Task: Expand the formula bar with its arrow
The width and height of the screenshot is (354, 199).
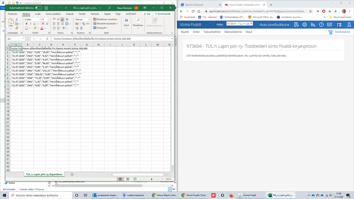Action: click(172, 39)
